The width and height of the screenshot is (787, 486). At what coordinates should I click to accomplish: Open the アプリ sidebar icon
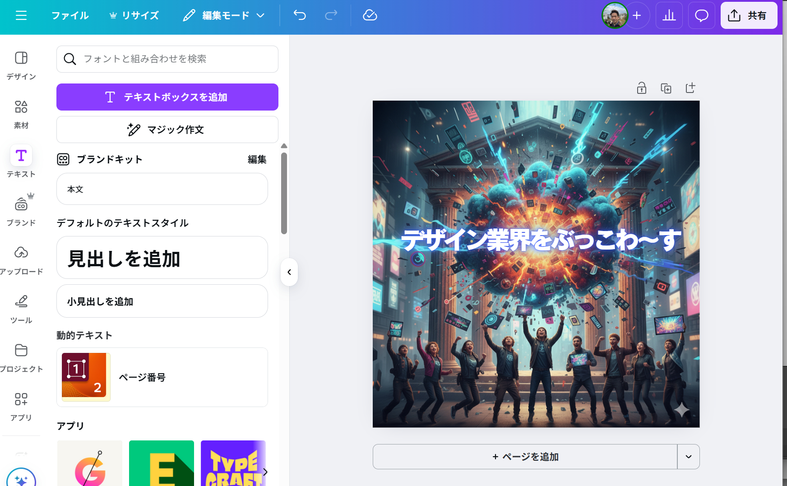point(20,400)
